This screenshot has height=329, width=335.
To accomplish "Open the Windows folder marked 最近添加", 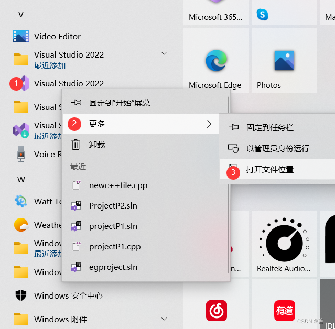I will (x=21, y=248).
